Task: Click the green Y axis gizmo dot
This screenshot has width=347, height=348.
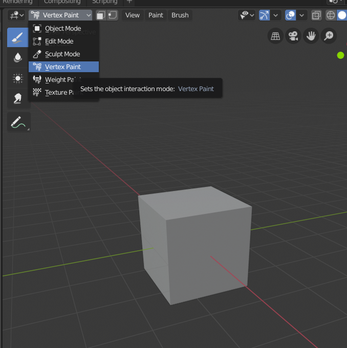Action: click(340, 55)
